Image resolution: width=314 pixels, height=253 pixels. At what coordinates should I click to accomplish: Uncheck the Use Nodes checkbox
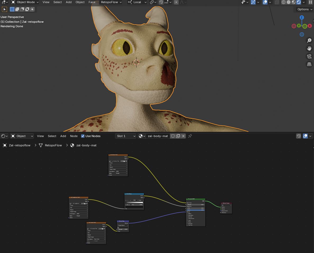tap(83, 136)
